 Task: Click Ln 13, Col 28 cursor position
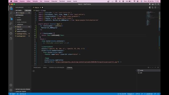[x=121, y=94]
